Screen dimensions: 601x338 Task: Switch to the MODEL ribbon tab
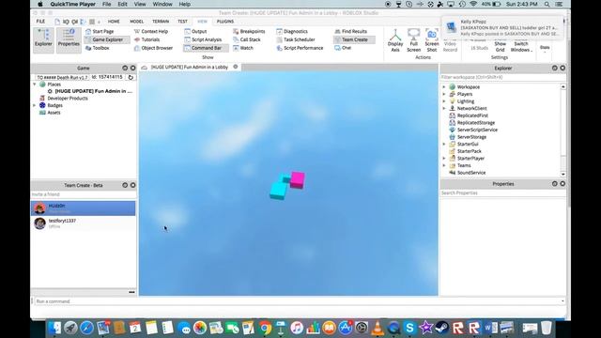[136, 22]
